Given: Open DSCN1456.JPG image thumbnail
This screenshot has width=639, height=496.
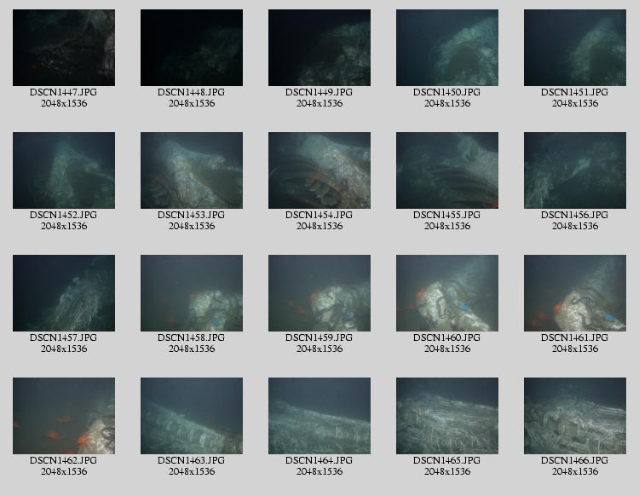Looking at the screenshot, I should (x=575, y=170).
